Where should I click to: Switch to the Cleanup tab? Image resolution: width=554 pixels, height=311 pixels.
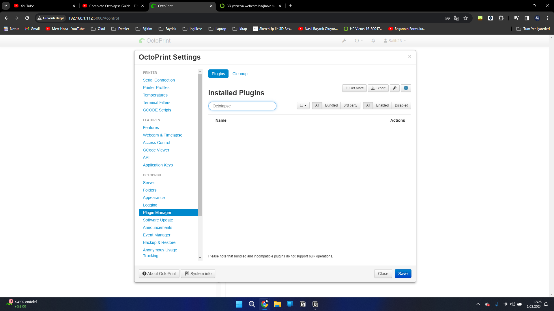[x=240, y=74]
